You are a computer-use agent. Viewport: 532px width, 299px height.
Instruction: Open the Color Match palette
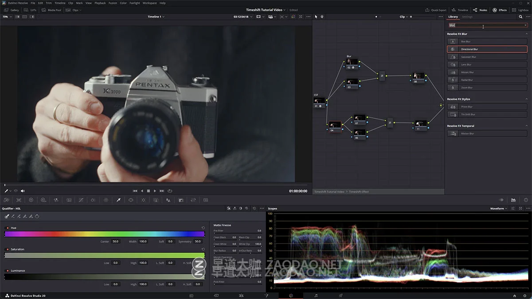[19, 200]
